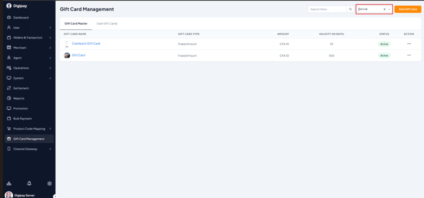The width and height of the screenshot is (424, 198).
Task: Expand the System menu chevron
Action: (x=50, y=78)
